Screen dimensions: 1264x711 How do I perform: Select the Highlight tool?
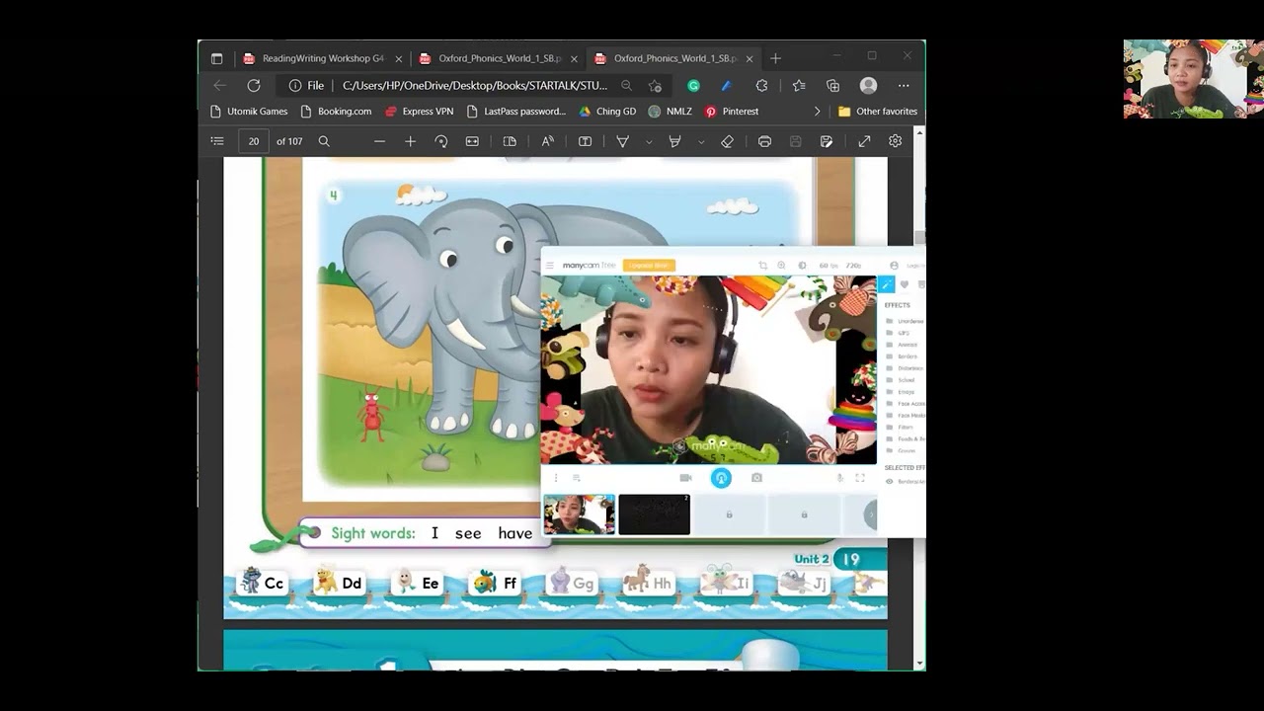675,141
